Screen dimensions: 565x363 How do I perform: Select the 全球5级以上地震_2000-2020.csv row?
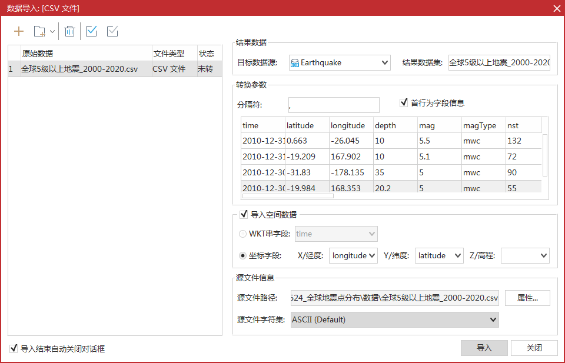point(115,69)
